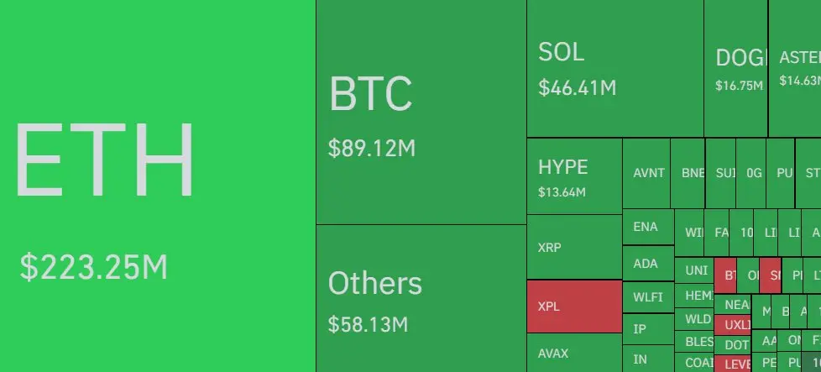Viewport: 821px width, 372px height.
Task: Select the XRP tile
Action: point(574,247)
